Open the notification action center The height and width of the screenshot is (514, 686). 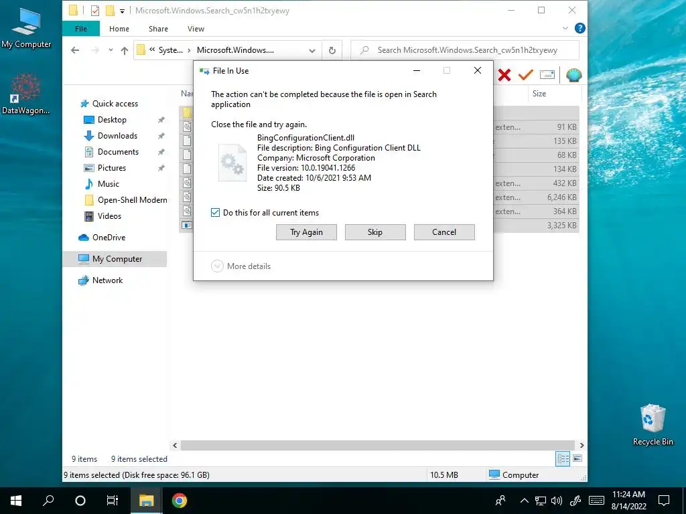664,501
